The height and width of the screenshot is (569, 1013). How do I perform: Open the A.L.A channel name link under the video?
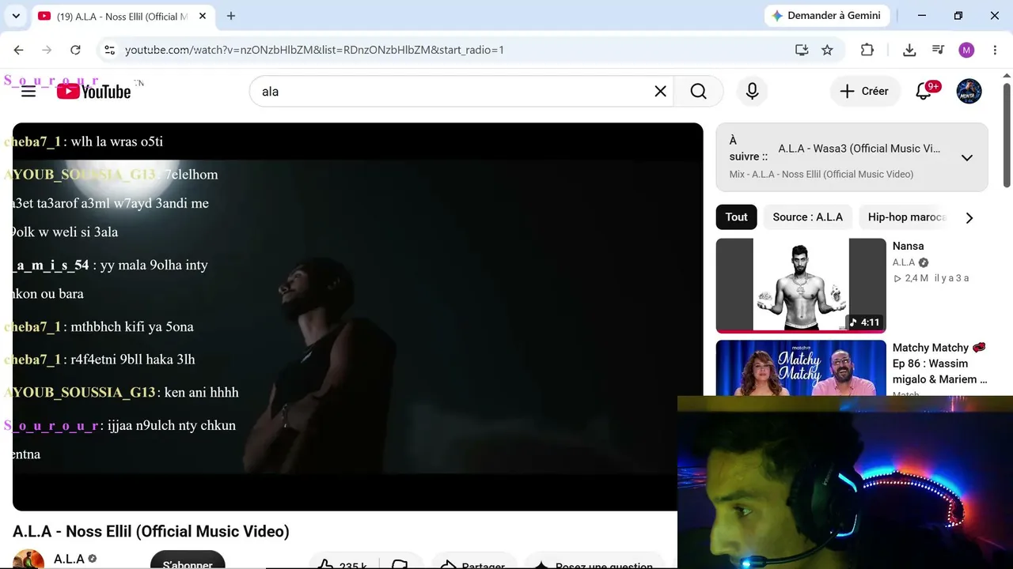point(69,559)
